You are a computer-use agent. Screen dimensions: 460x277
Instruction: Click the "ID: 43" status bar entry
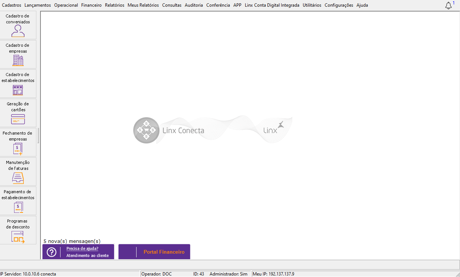click(x=198, y=274)
